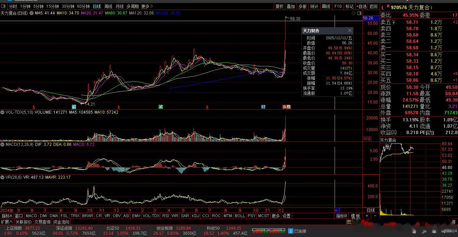Toggle the VR indicator panel arrow
Screen dimensions: 458x237
(3, 177)
